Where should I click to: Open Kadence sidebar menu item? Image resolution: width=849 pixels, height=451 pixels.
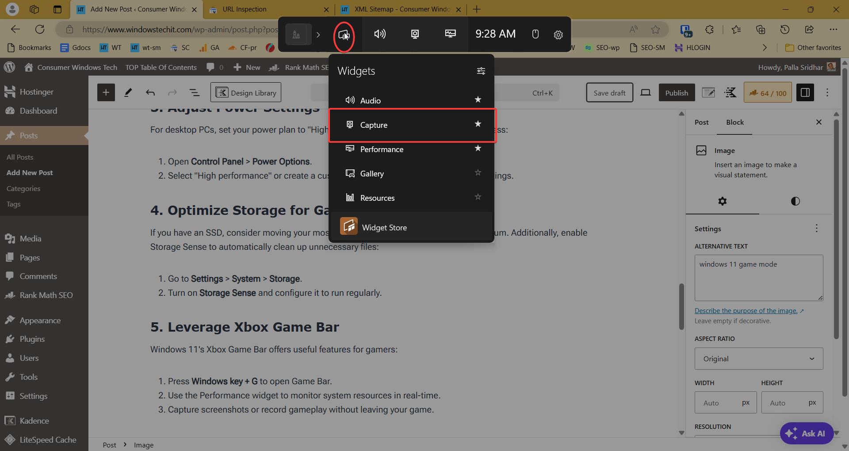44,420
